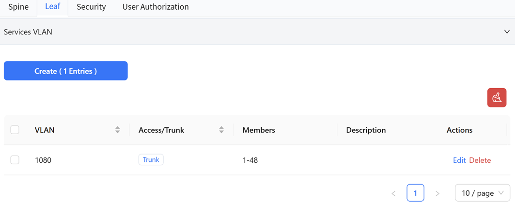Sort by the Access/Trunk column arrows
Screen dimensions: 515x204
pos(222,130)
